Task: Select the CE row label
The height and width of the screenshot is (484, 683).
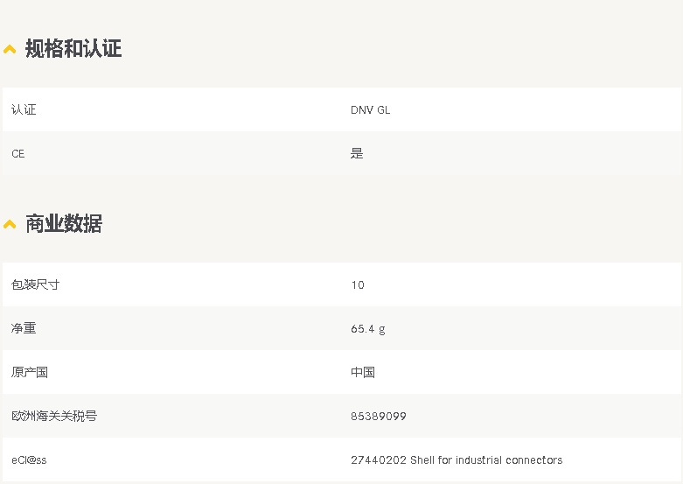Action: pyautogui.click(x=17, y=154)
